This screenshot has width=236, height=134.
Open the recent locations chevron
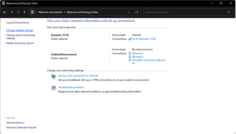(18, 12)
